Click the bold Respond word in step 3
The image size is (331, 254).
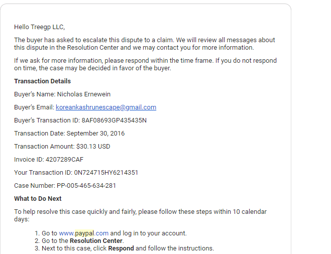coord(121,248)
